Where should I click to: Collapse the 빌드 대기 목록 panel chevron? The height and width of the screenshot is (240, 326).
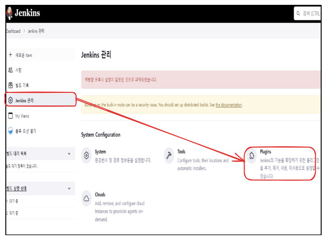point(69,154)
